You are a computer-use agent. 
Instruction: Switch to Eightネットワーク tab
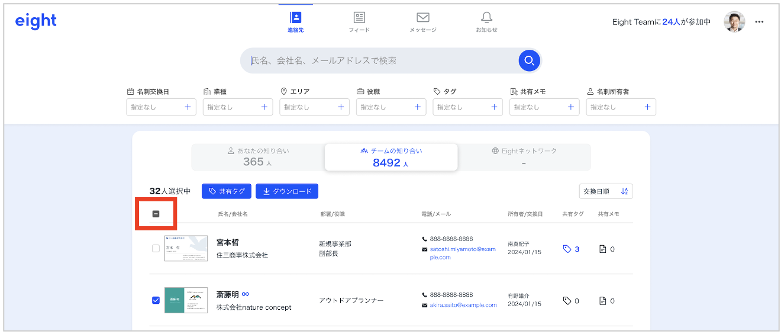524,157
